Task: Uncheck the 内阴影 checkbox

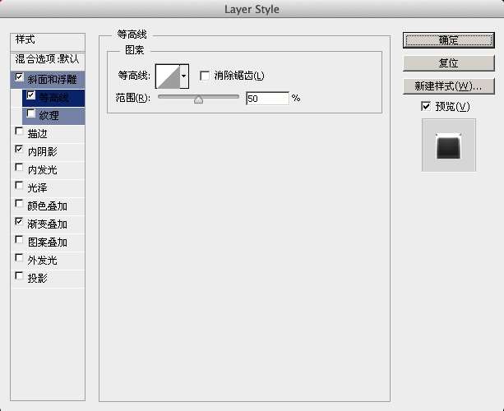Action: (x=19, y=149)
